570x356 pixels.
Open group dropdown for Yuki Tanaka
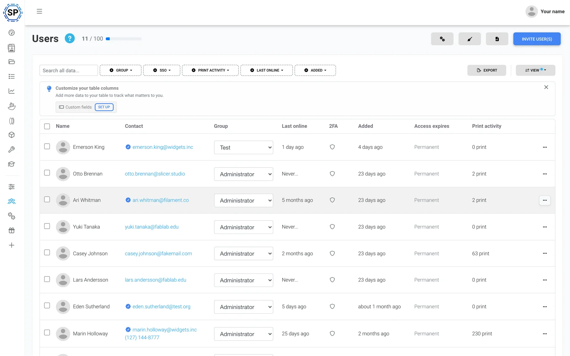pyautogui.click(x=244, y=227)
